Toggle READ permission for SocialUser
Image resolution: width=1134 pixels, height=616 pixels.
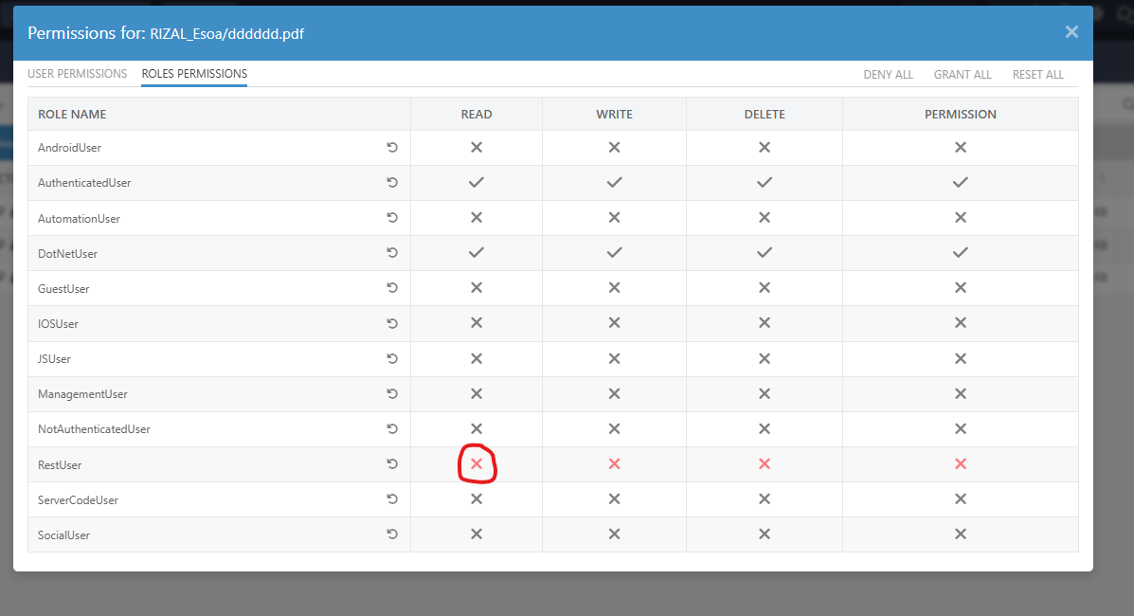(477, 534)
